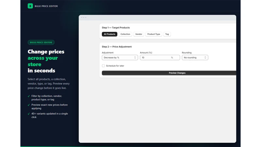261x147 pixels.
Task: Focus the Amount (%) input field
Action: 160,57
